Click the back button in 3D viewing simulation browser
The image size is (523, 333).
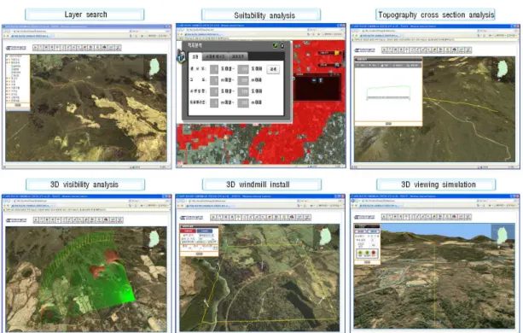(x=354, y=201)
